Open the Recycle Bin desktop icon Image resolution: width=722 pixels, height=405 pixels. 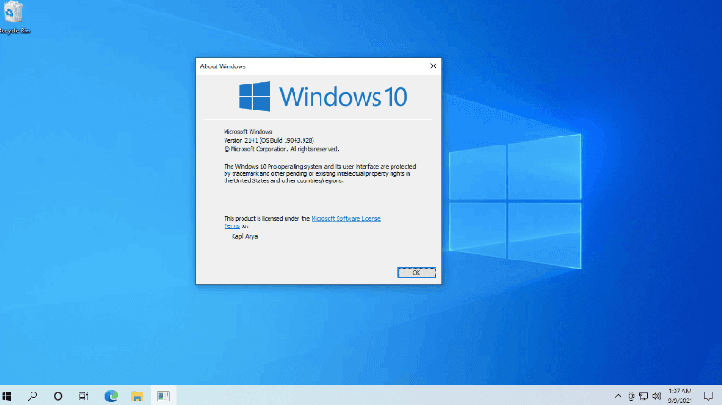(13, 17)
